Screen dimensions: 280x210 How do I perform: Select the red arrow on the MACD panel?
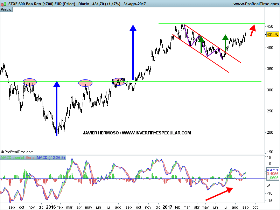(x=219, y=194)
